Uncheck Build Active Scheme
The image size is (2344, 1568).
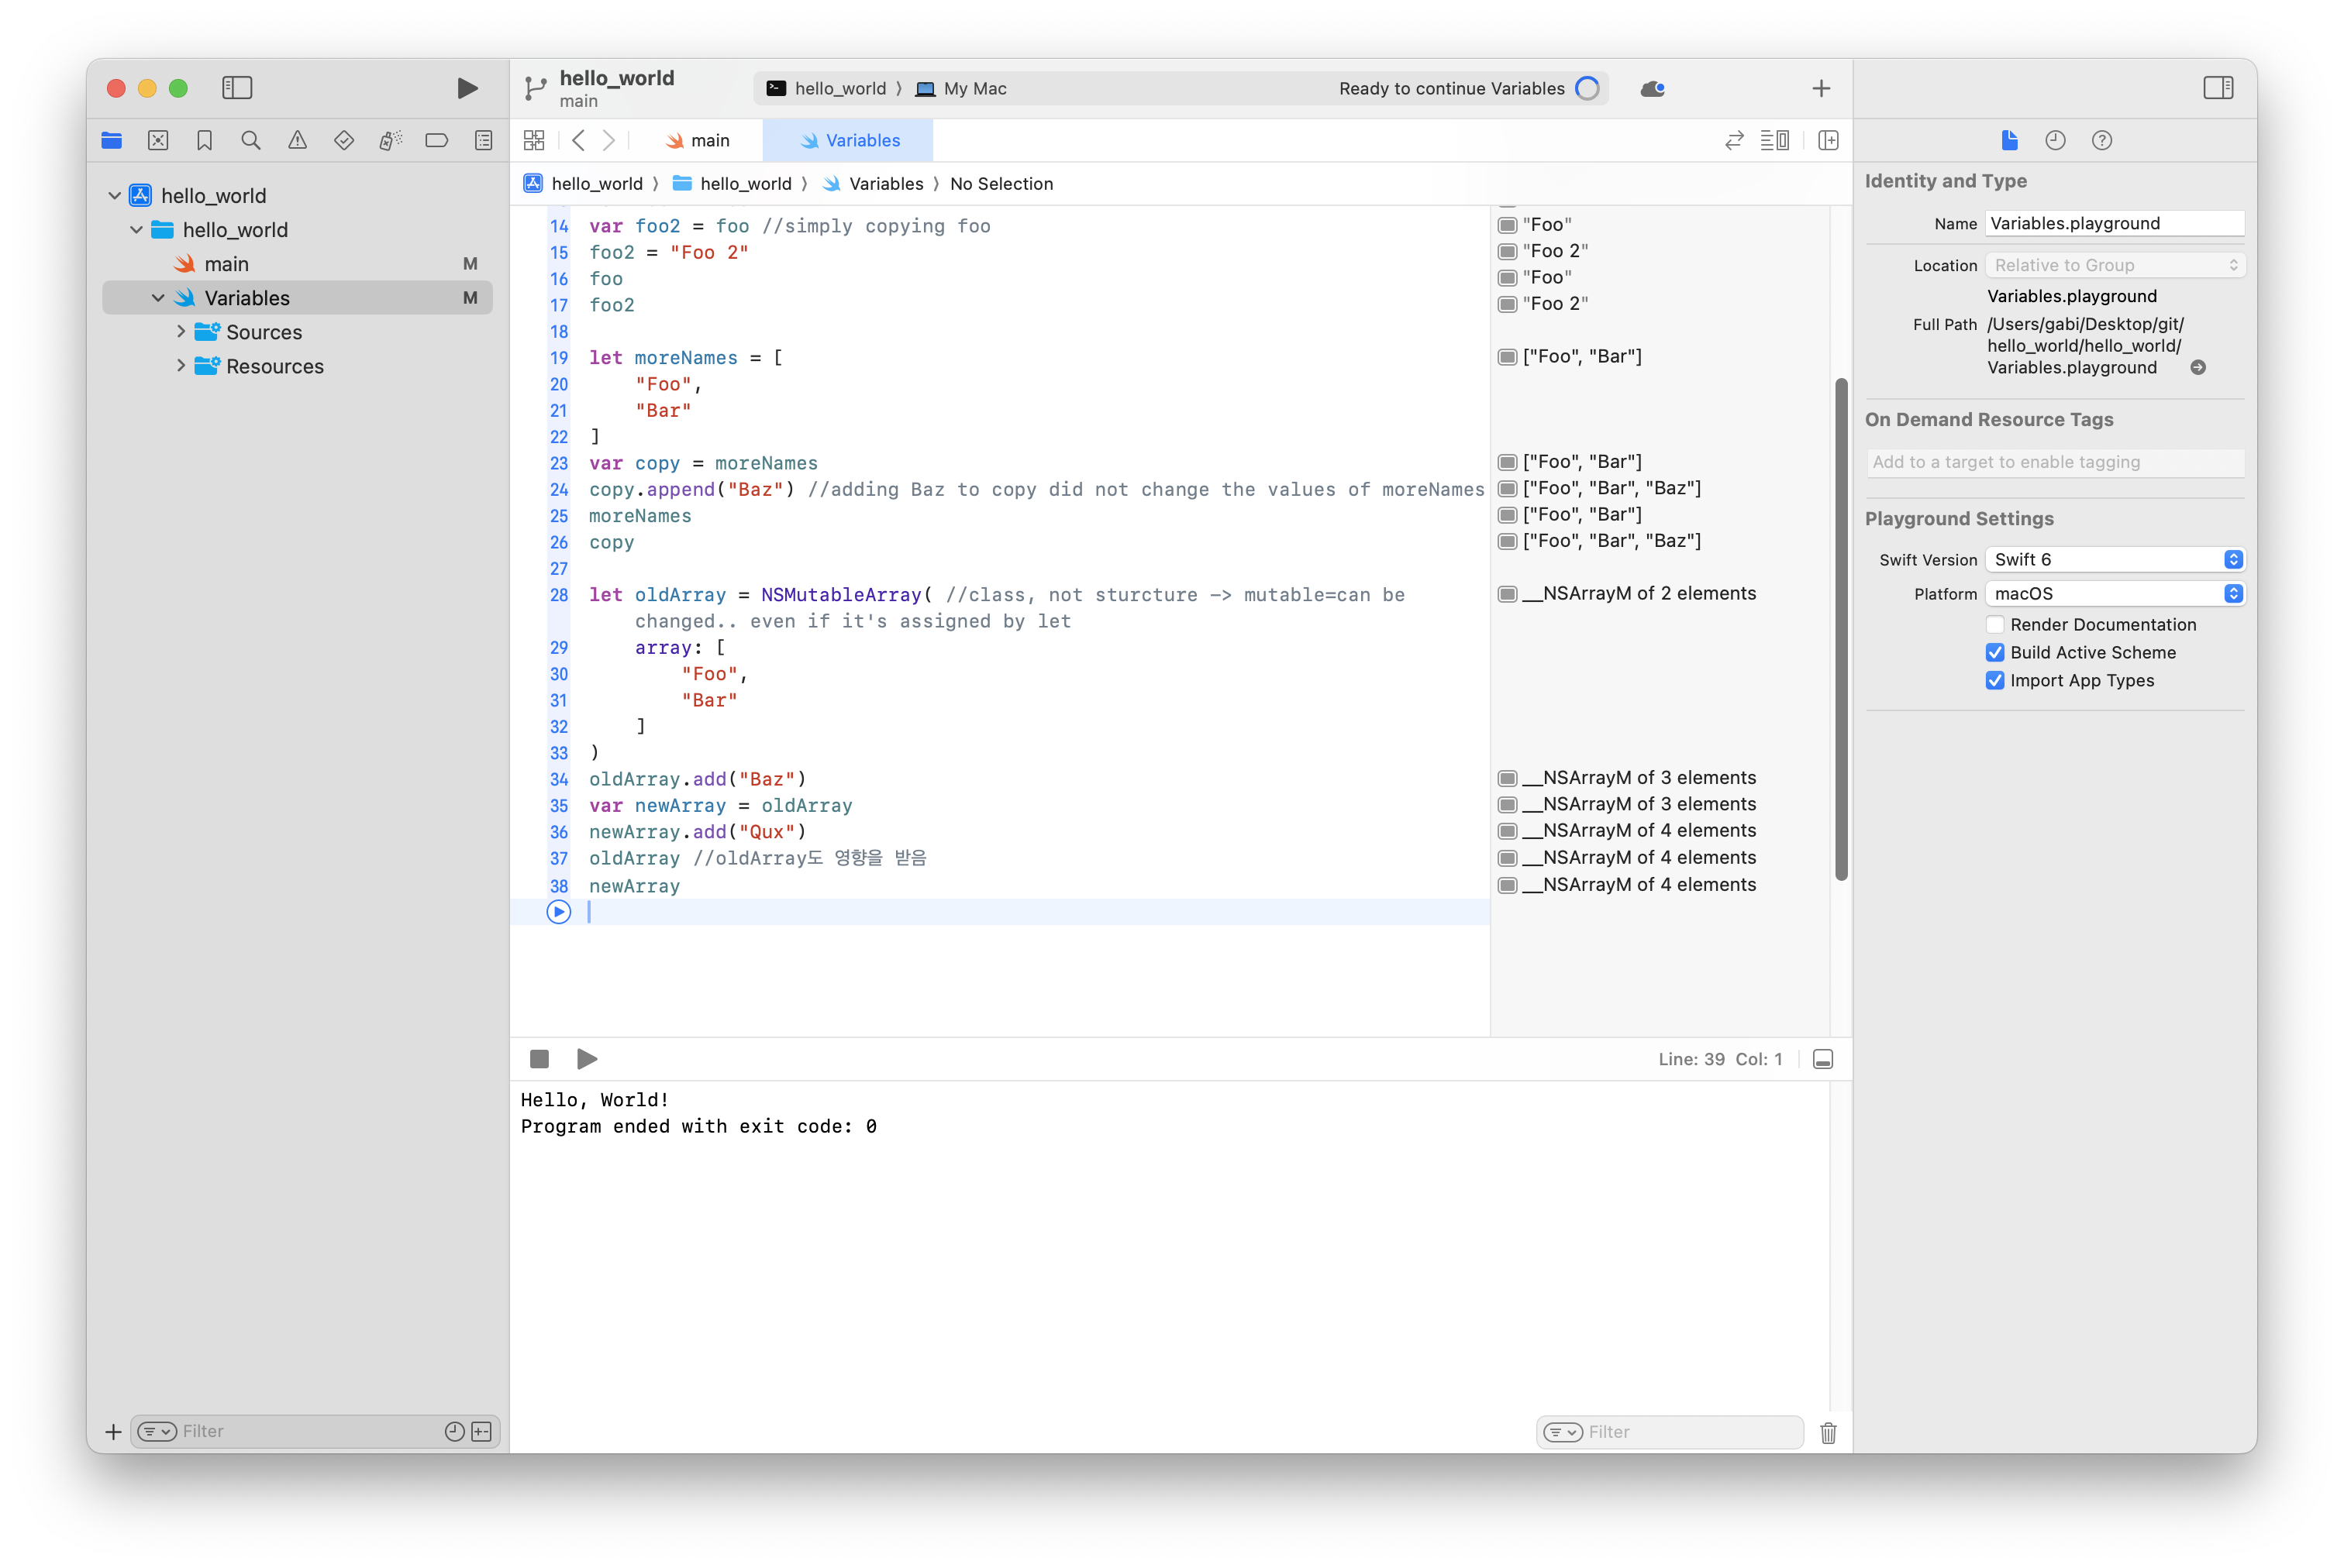[x=1995, y=653]
